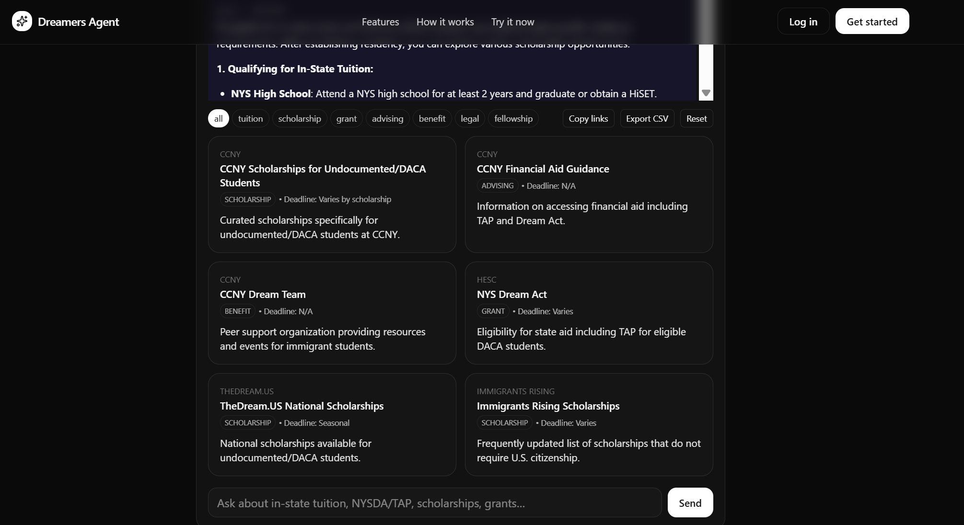Filter results by tuition
Viewport: 964px width, 525px height.
tap(250, 119)
